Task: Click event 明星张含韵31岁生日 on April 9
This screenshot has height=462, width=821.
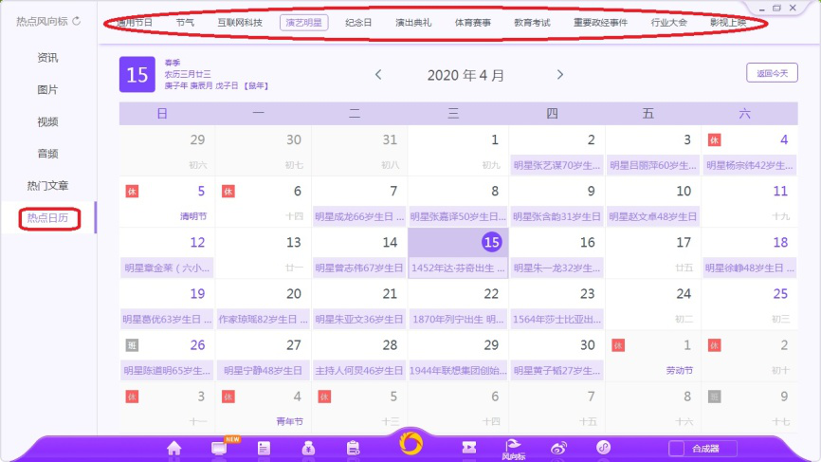Action: (x=556, y=217)
